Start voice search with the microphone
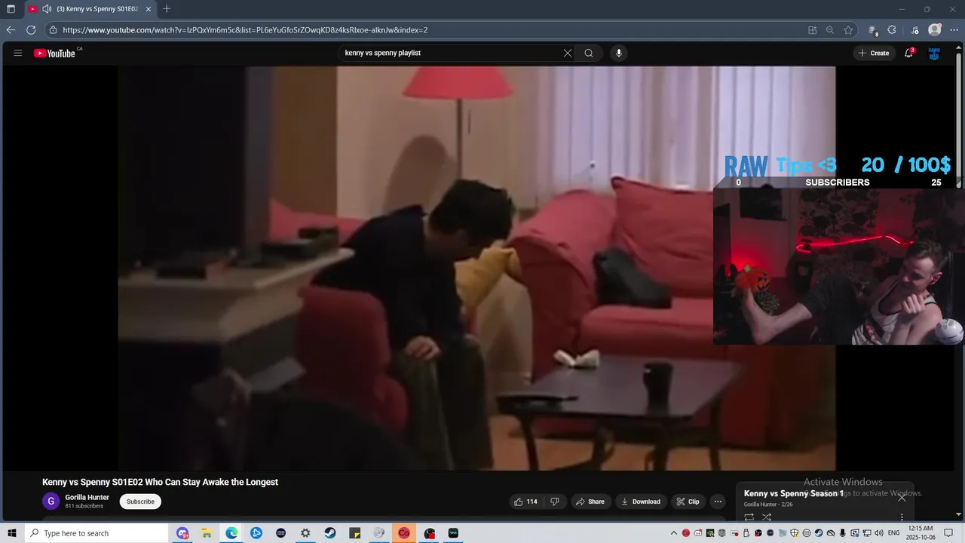Screen dimensions: 965x543 (x=619, y=53)
